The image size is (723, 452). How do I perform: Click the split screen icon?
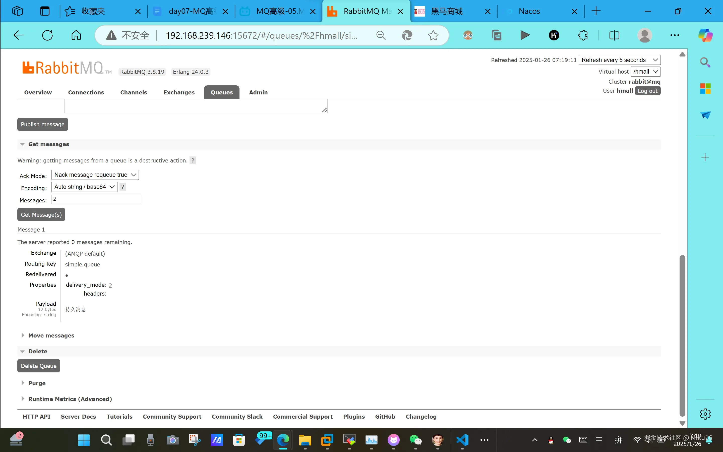click(614, 35)
